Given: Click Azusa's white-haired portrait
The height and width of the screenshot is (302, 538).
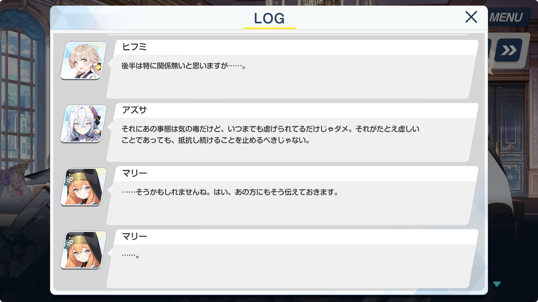Looking at the screenshot, I should pos(83,124).
